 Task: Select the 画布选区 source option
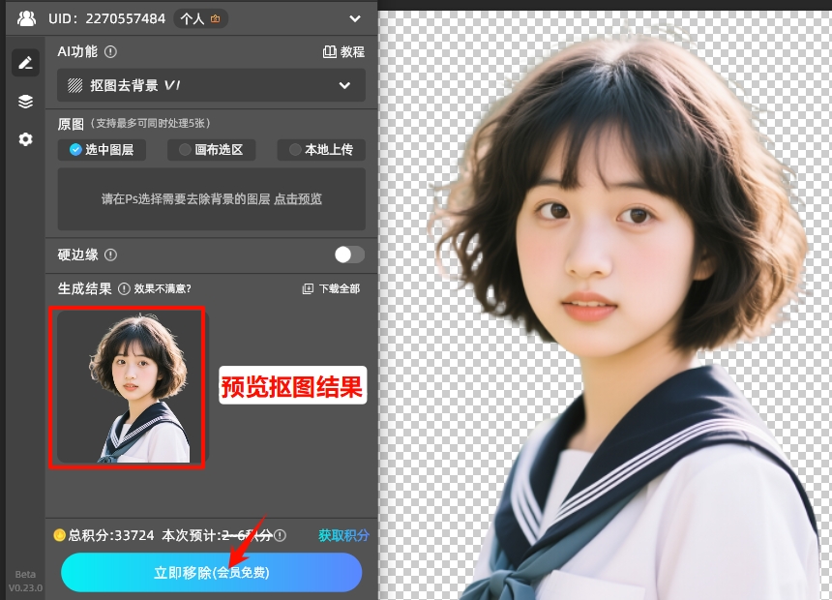(211, 150)
